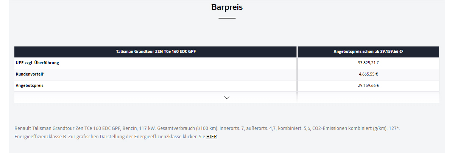Screen dimensions: 458x153
Task: Select the Angebotspreis row label
Action: (x=30, y=85)
